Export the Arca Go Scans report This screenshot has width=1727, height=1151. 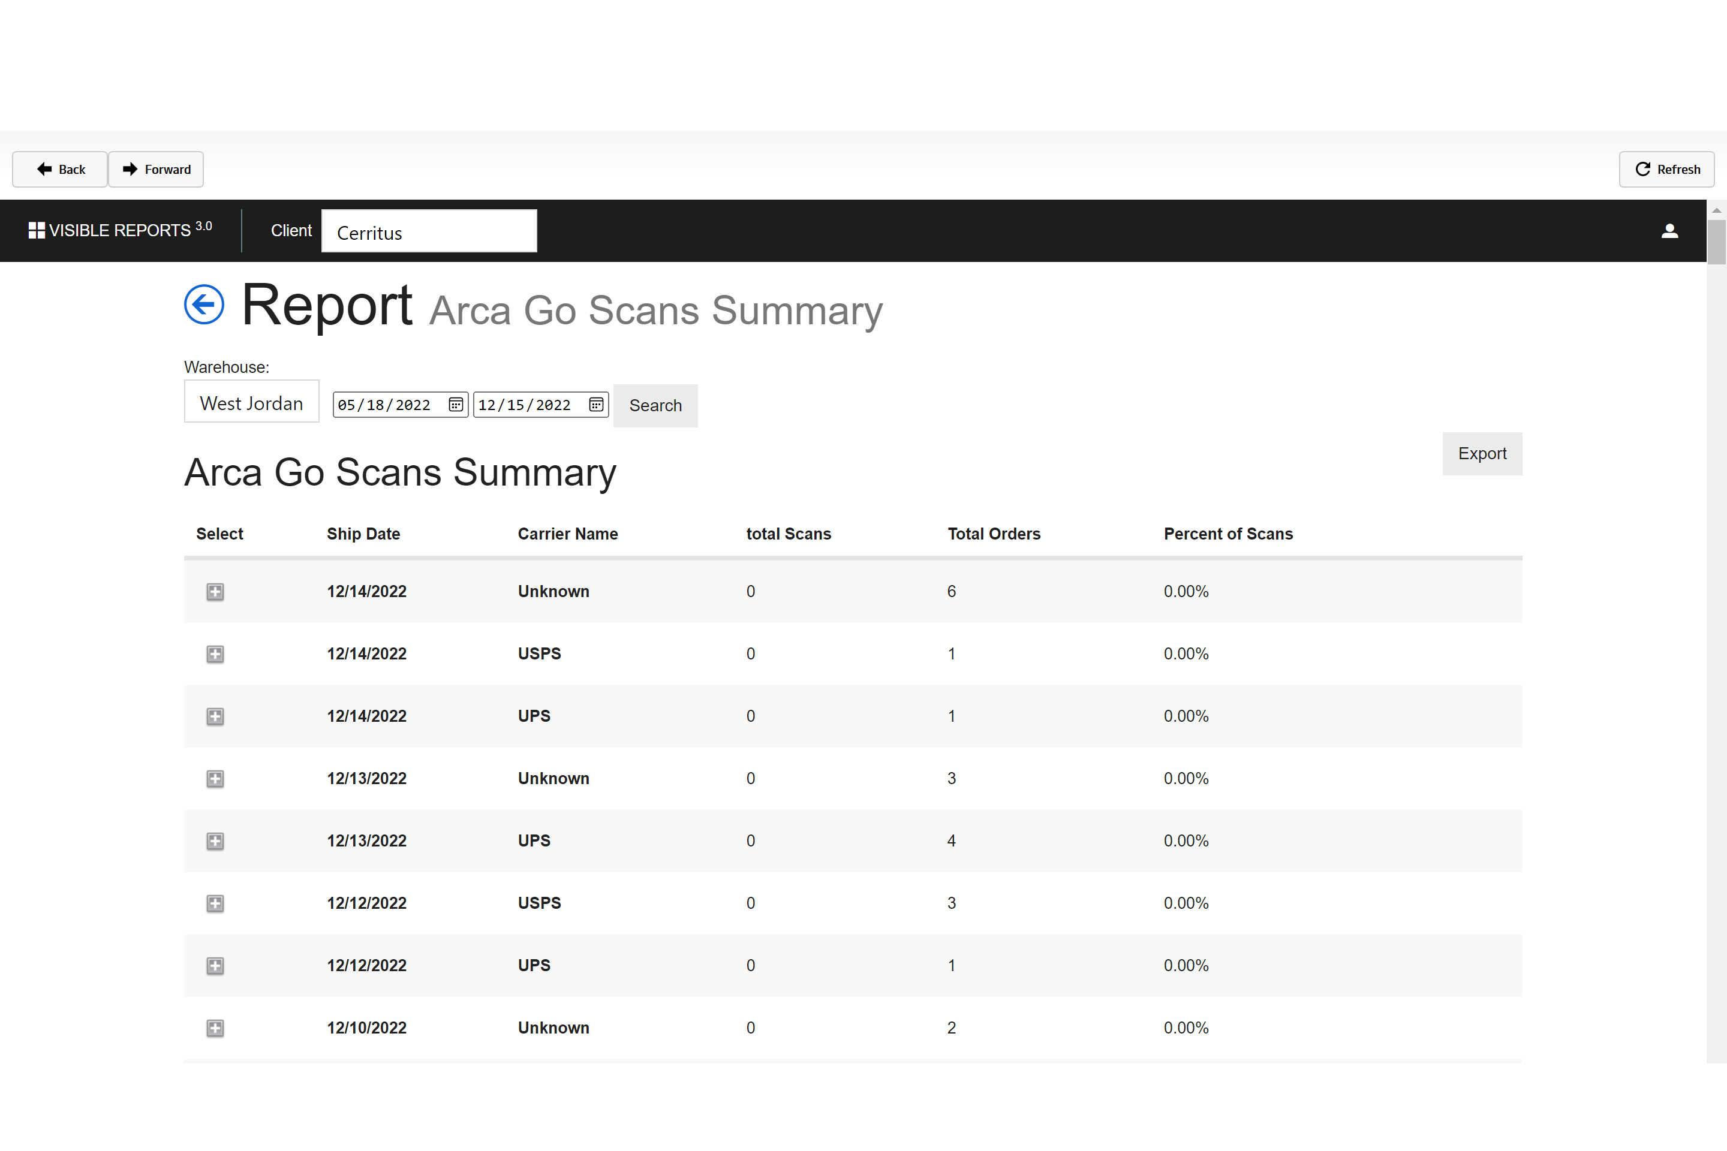coord(1482,454)
